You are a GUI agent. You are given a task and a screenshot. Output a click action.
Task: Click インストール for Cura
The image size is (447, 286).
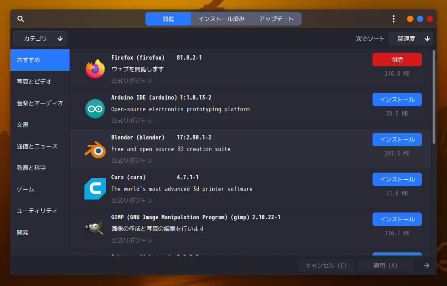click(x=397, y=179)
